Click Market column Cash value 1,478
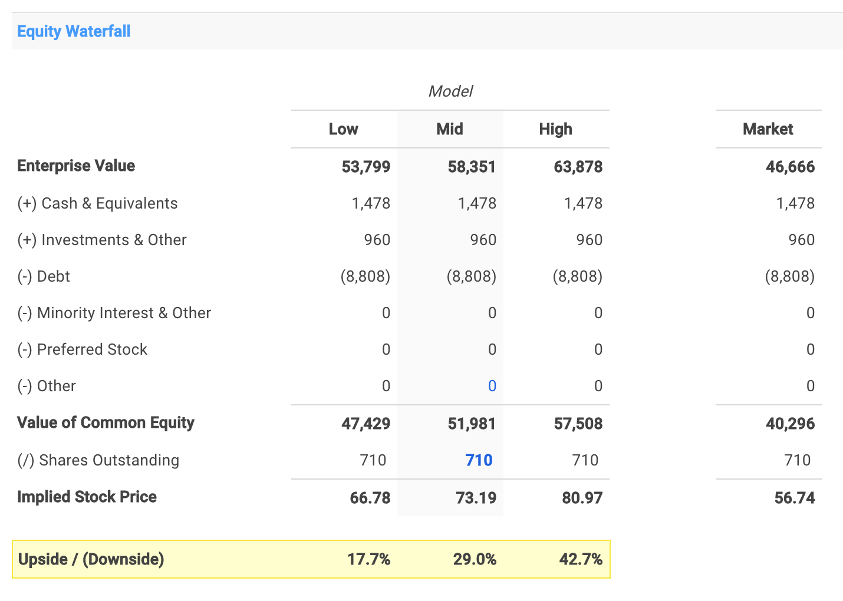This screenshot has height=601, width=843. [796, 203]
